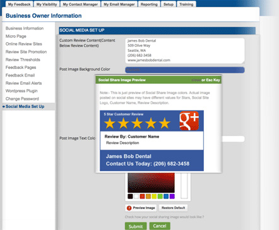Switch to My Contact Manager tab

80,4
